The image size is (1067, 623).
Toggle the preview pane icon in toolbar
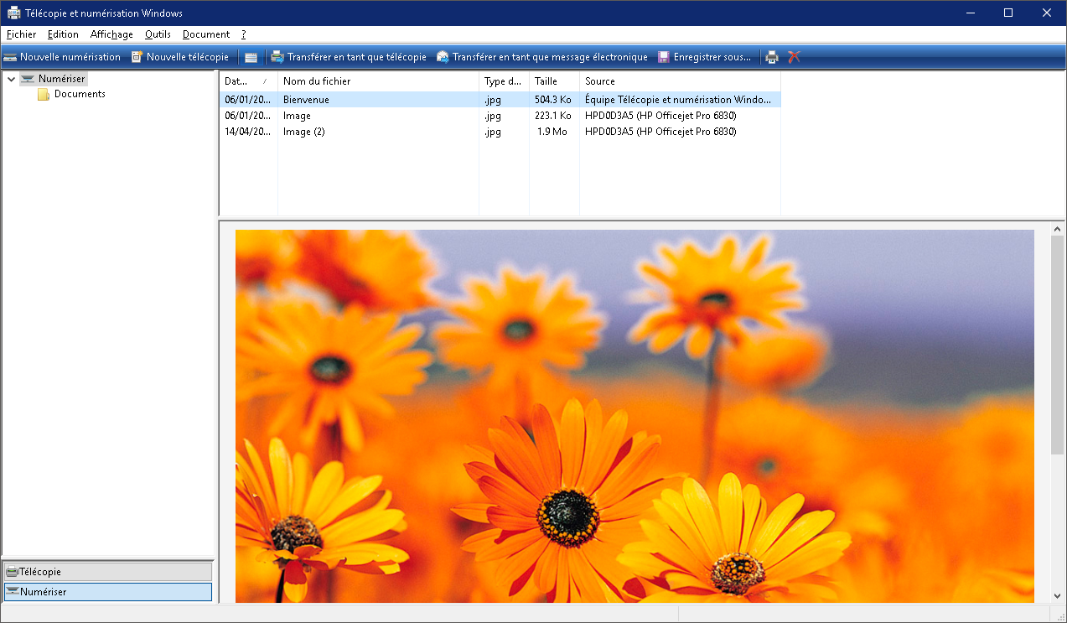(x=251, y=57)
